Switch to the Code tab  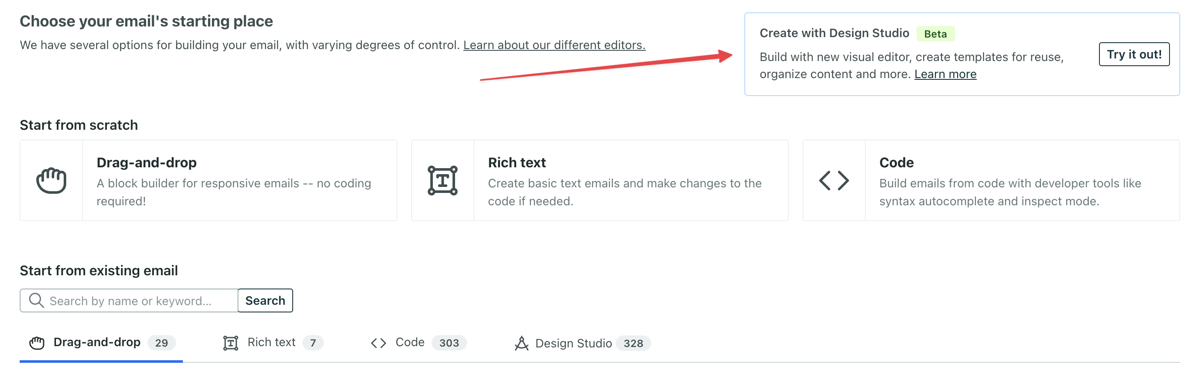click(410, 342)
